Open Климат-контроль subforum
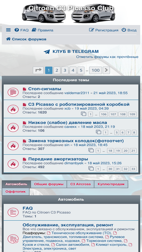Image resolution: width=142 pixels, height=252 pixels. click(x=111, y=244)
